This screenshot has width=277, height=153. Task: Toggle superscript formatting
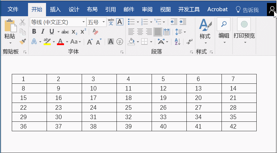[x=83, y=32]
